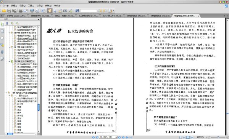Select the Hand tool
This screenshot has height=139, width=229.
(50, 11)
